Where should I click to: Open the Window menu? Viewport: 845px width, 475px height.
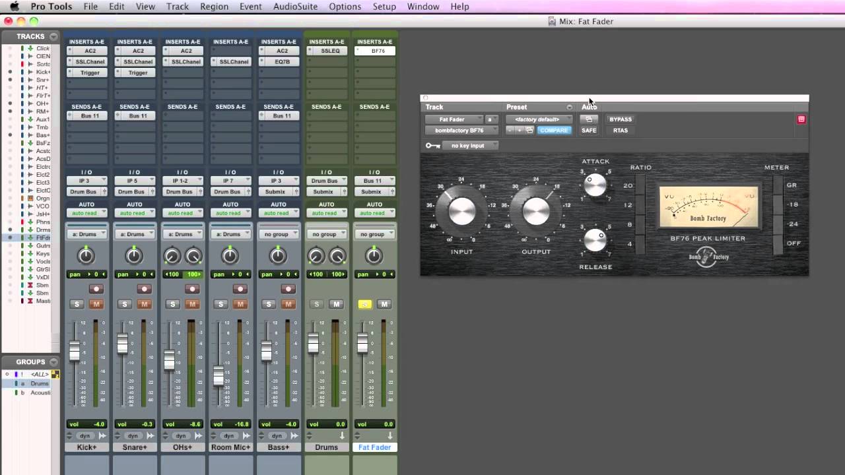point(423,7)
